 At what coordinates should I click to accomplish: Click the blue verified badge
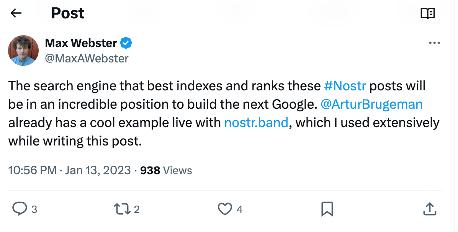point(126,43)
